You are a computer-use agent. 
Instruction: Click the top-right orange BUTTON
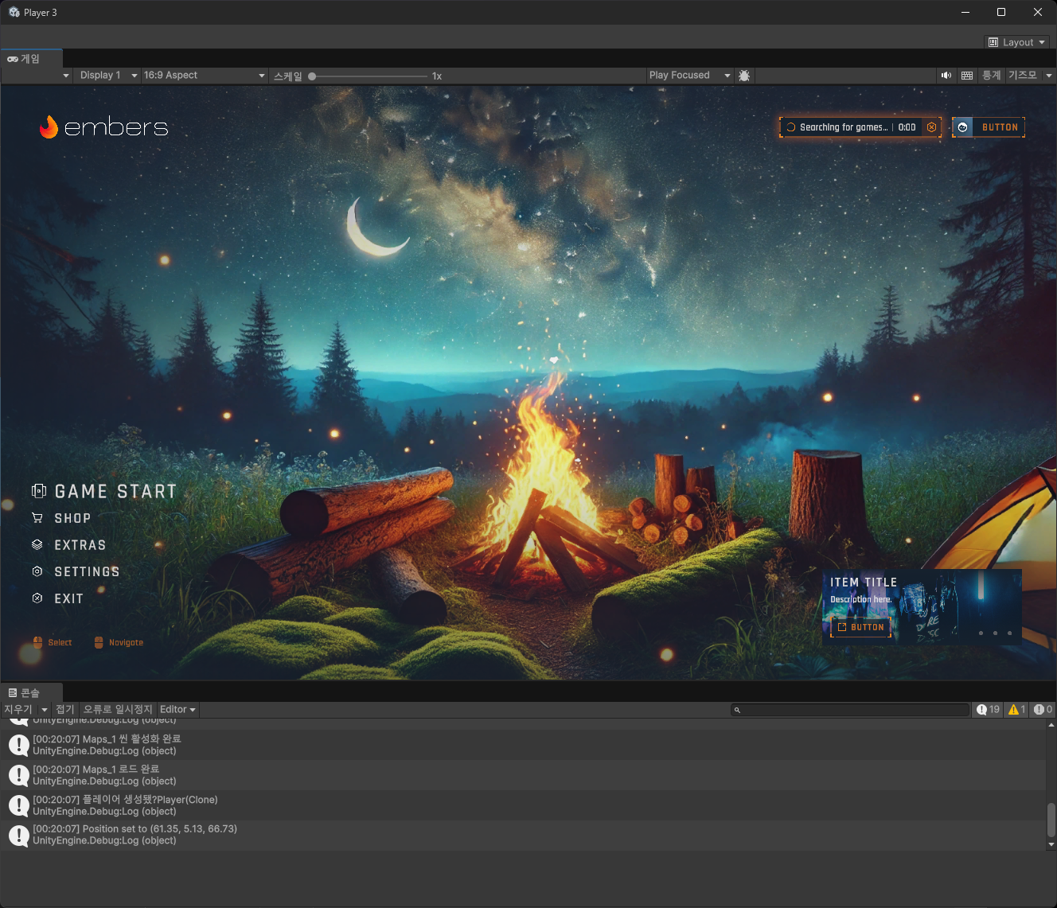(989, 127)
